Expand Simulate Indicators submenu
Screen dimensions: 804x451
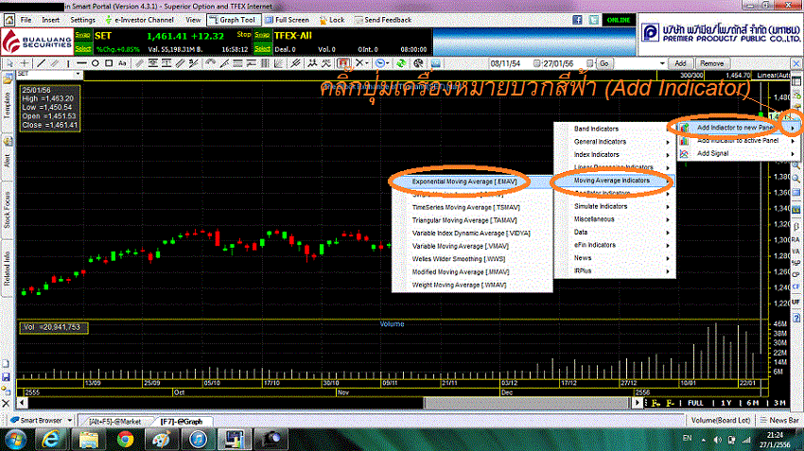614,206
